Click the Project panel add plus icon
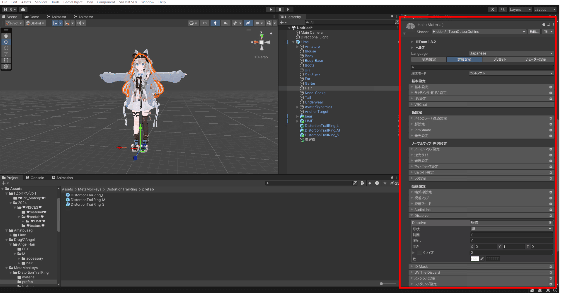 4,183
